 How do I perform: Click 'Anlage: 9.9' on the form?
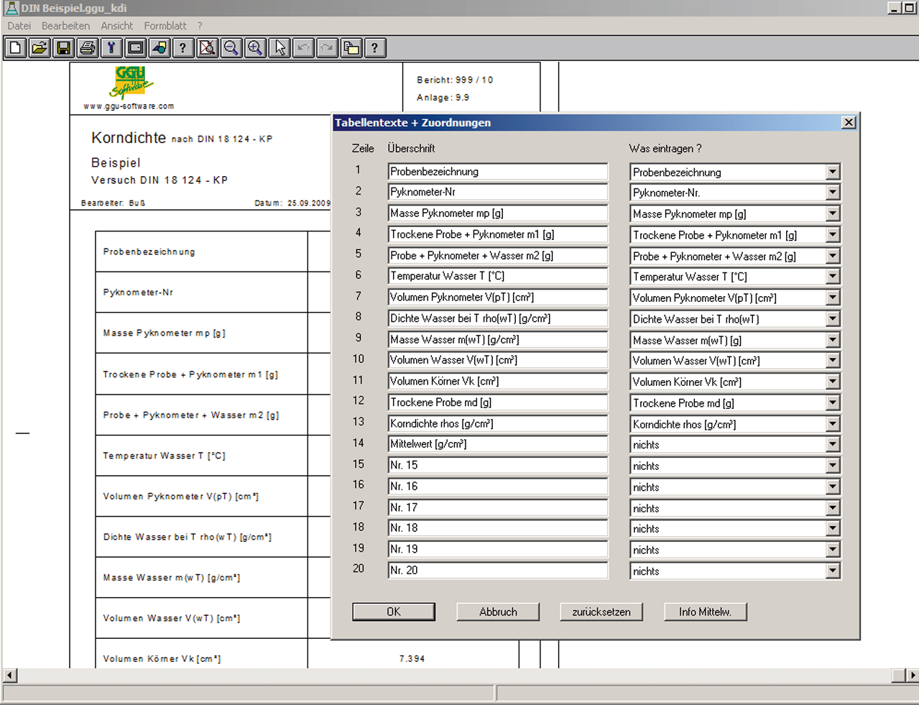point(443,98)
